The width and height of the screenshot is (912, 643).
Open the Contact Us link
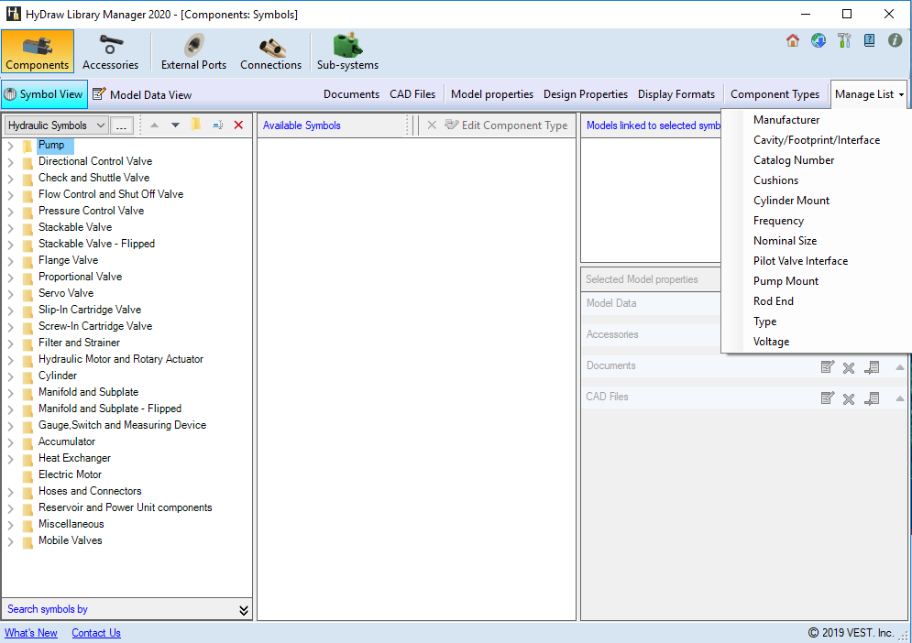[x=96, y=633]
